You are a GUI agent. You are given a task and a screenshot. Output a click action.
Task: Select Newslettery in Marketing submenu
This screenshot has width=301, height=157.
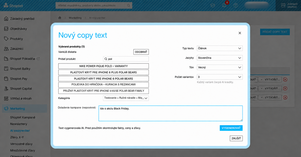pos(19,124)
